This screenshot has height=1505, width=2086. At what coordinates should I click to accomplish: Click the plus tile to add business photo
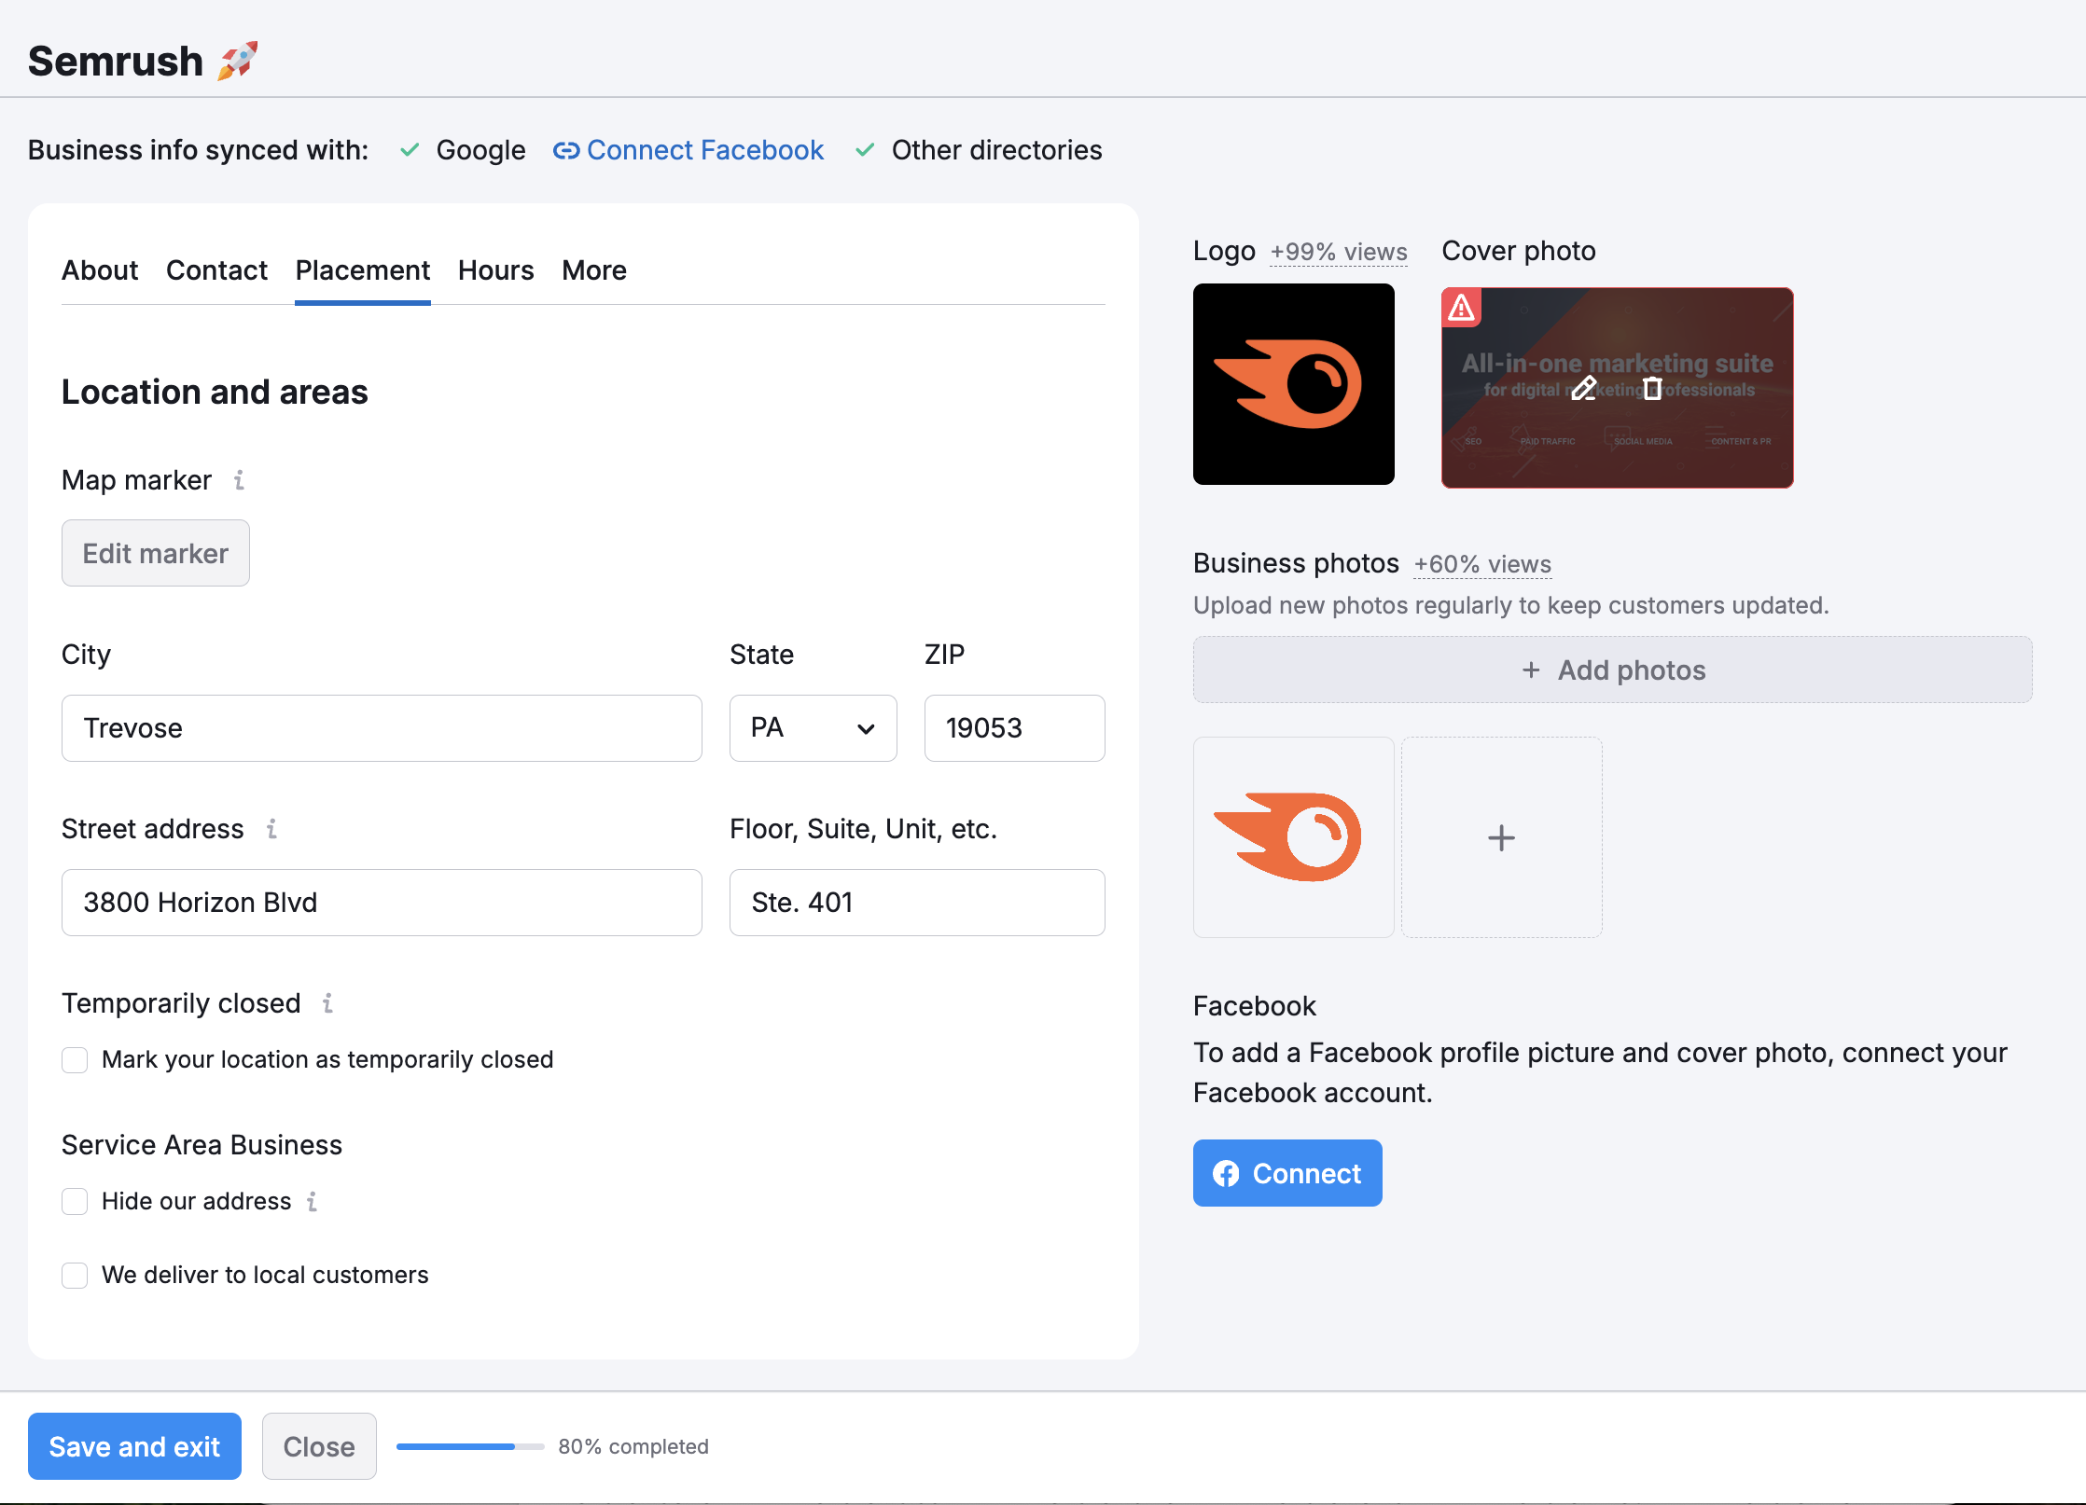pyautogui.click(x=1501, y=837)
